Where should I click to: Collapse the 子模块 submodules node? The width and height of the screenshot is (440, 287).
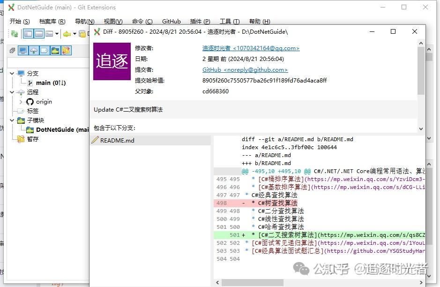12,120
